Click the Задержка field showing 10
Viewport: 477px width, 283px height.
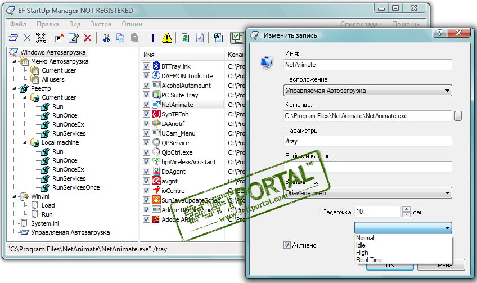(x=377, y=212)
